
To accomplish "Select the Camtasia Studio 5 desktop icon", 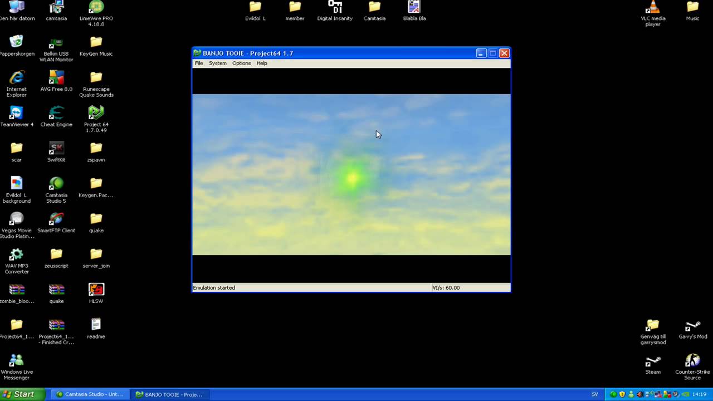I will 56,190.
